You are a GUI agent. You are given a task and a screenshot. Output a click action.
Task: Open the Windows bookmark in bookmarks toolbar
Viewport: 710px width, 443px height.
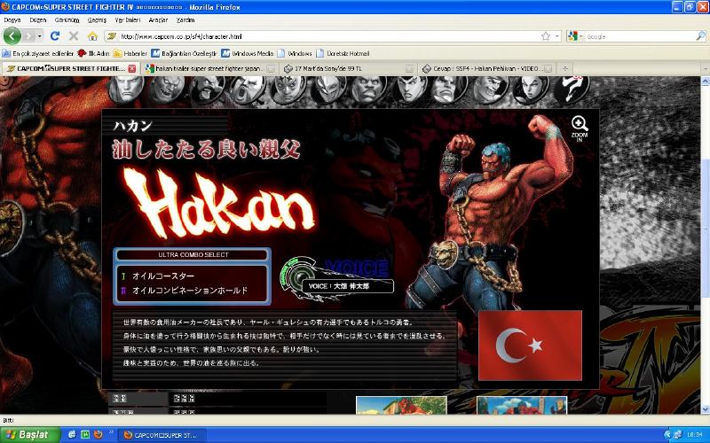pyautogui.click(x=295, y=53)
